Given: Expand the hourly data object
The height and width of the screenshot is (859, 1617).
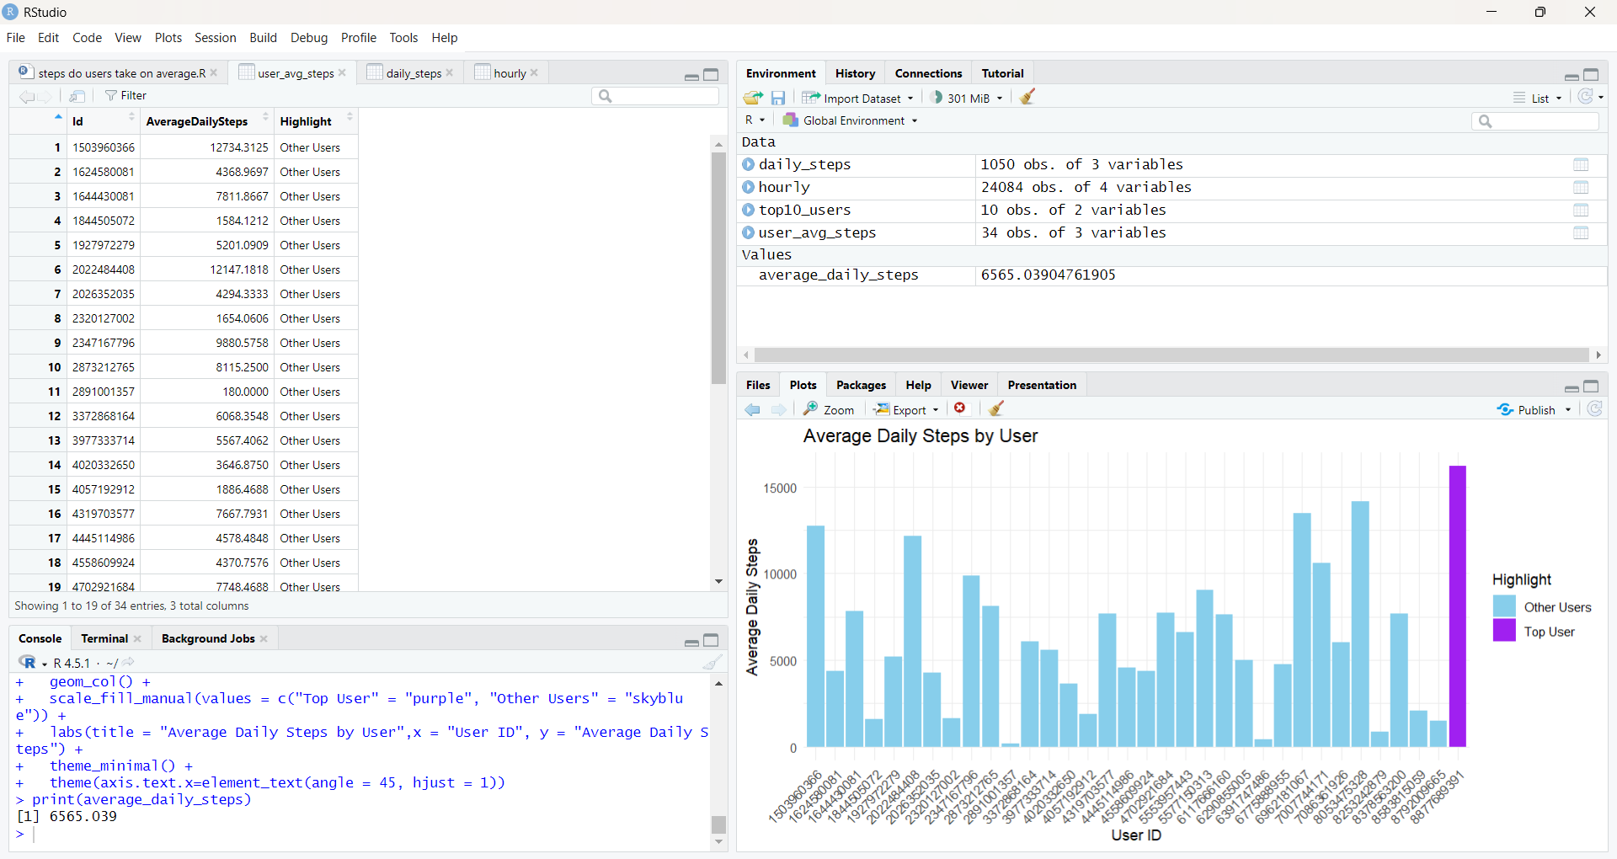Looking at the screenshot, I should [x=748, y=188].
